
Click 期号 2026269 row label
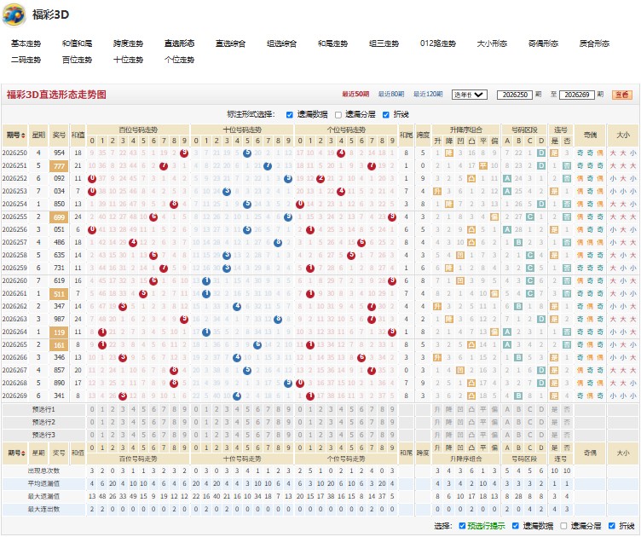pos(14,396)
